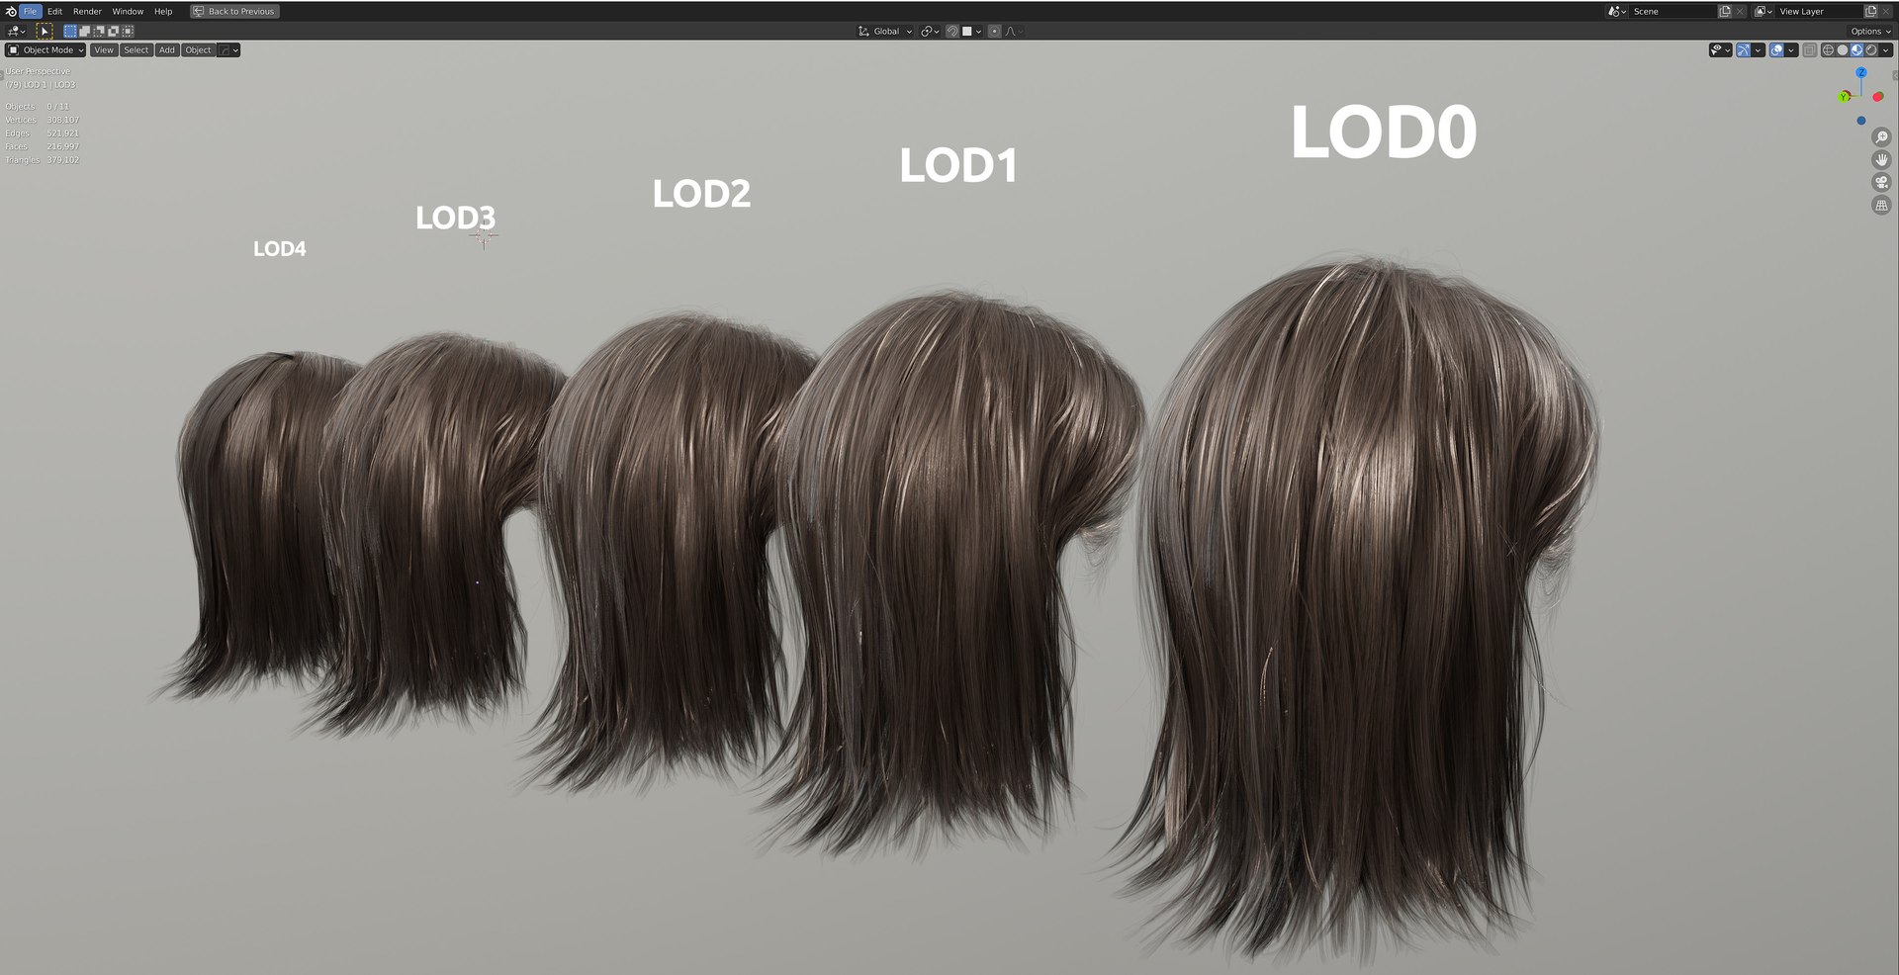The width and height of the screenshot is (1899, 975).
Task: Open the Object Mode dropdown
Action: tap(45, 49)
